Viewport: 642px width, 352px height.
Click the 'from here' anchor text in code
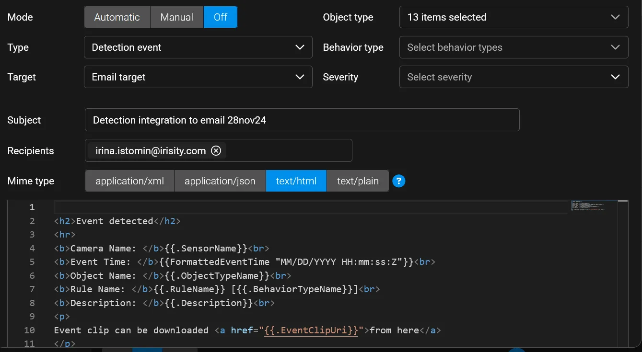[x=395, y=330]
